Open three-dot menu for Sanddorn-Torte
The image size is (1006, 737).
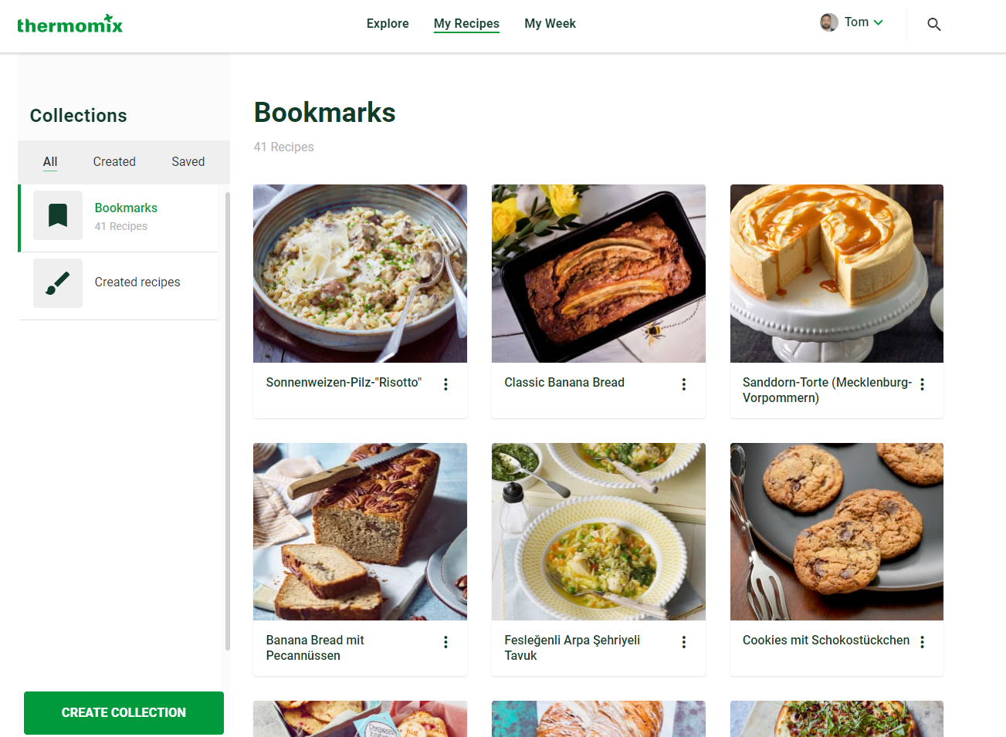coord(923,384)
